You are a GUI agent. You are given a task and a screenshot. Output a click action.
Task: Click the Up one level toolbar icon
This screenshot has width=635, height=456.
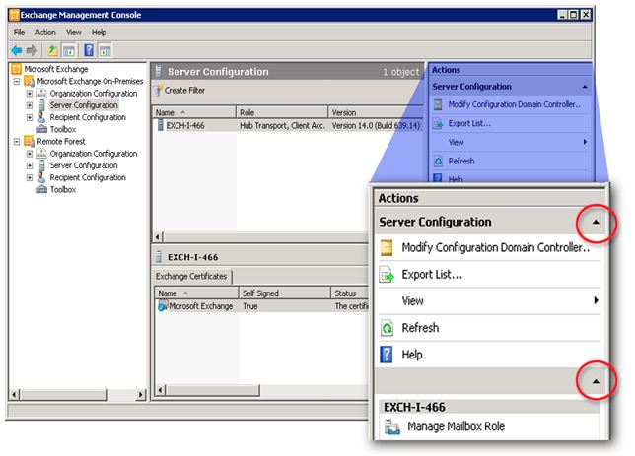[x=52, y=50]
